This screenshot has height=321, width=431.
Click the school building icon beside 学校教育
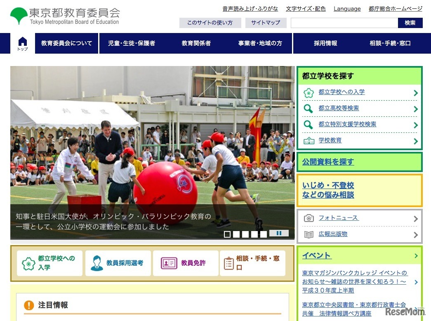coord(309,141)
